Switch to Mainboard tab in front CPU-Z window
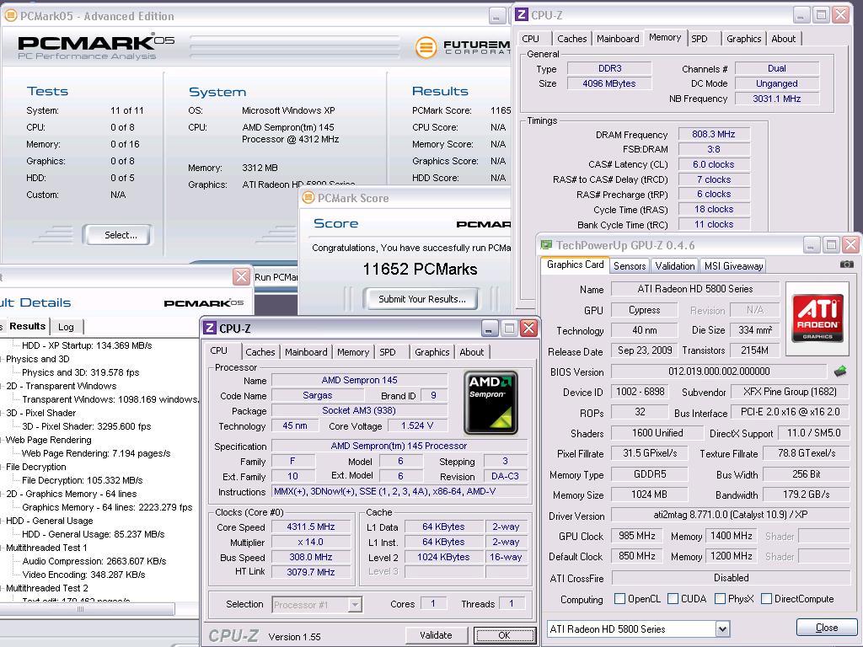Screen dimensions: 863x647 [x=306, y=352]
